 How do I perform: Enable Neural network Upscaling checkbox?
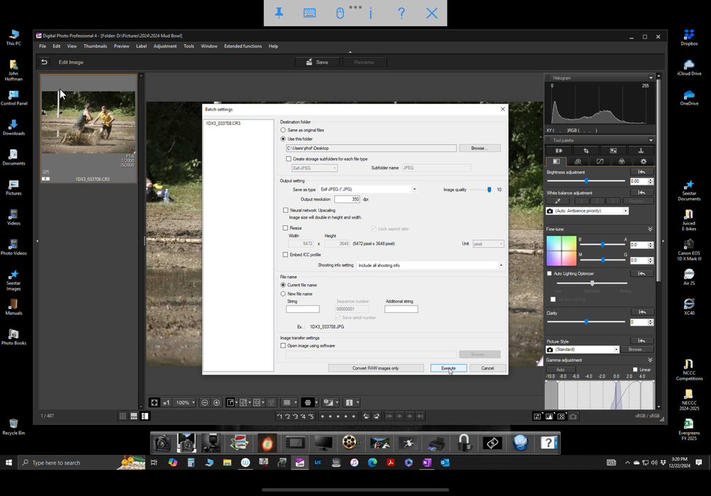click(286, 210)
